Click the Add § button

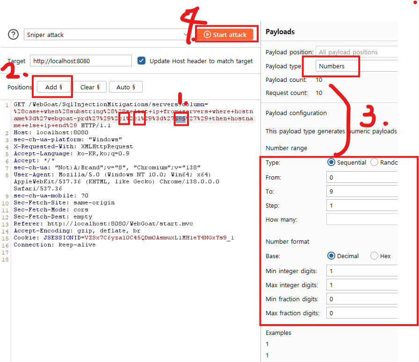(52, 87)
